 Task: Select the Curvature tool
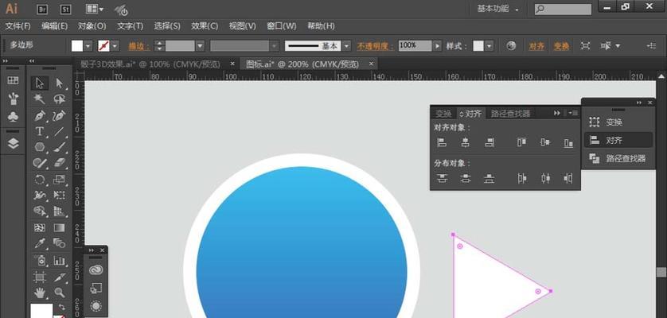click(59, 115)
